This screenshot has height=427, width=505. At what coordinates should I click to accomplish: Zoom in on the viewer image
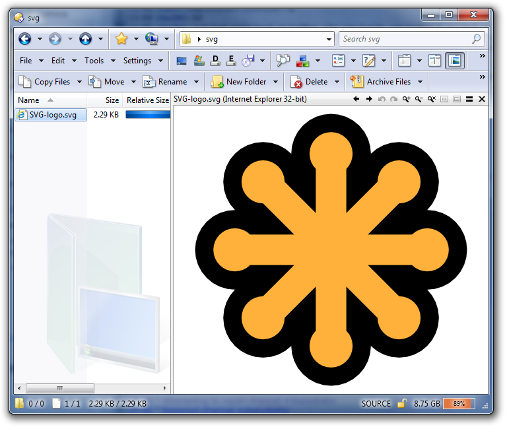tap(407, 99)
